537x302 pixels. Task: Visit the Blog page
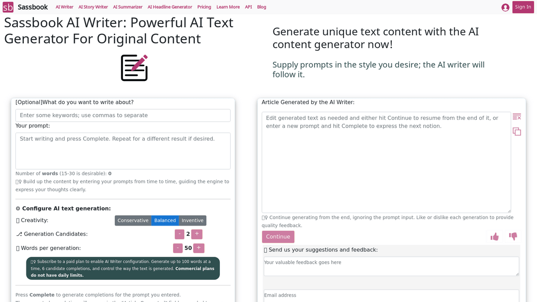262,7
